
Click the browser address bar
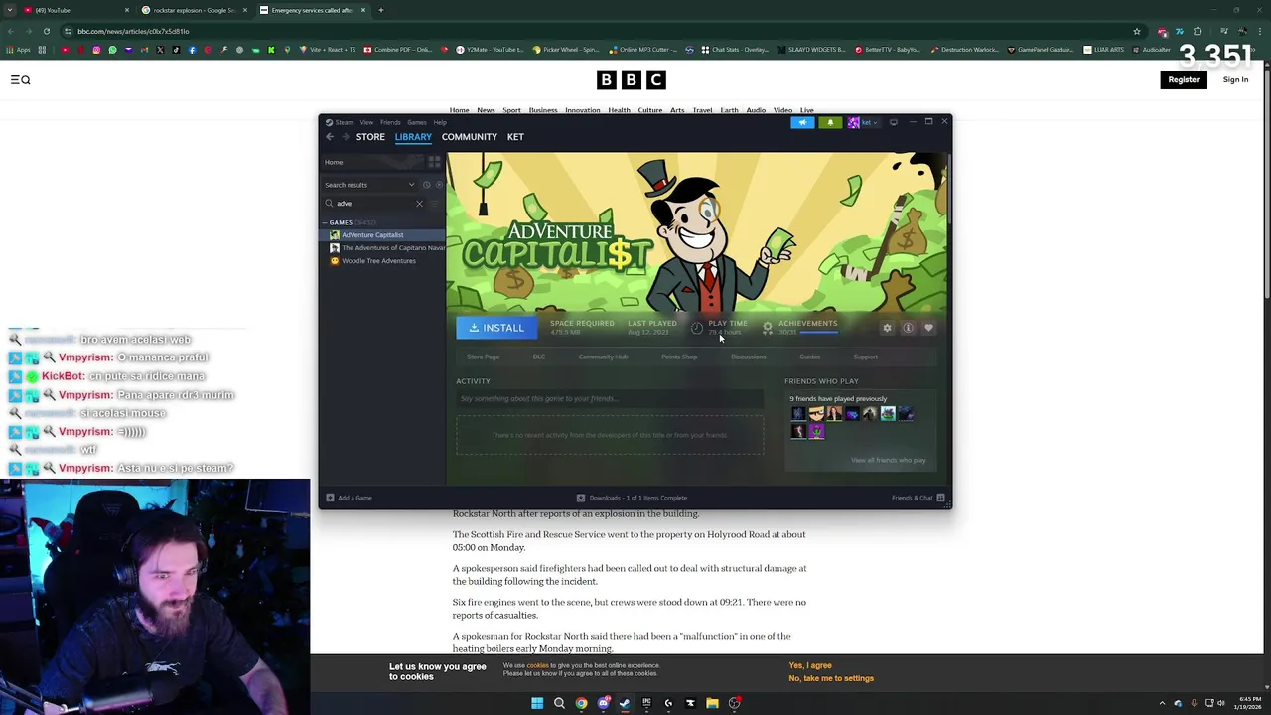coord(596,31)
